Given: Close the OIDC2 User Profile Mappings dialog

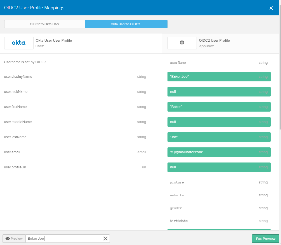Looking at the screenshot, I should [x=271, y=8].
